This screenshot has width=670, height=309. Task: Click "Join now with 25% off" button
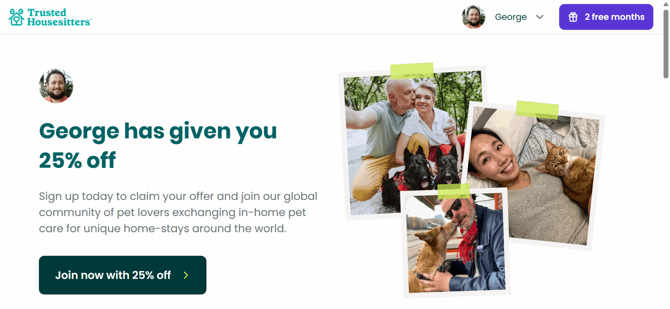coord(123,275)
